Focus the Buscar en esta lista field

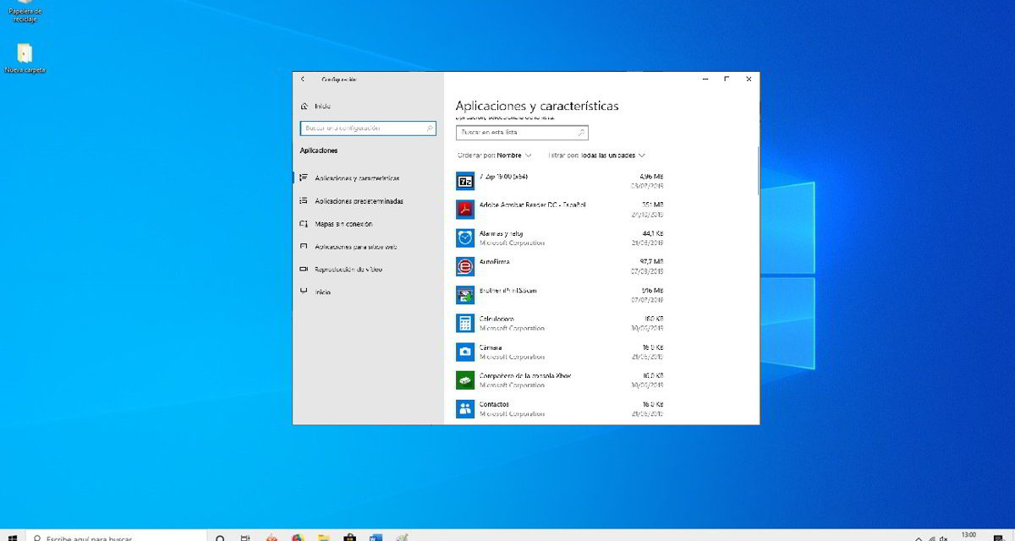[x=522, y=133]
